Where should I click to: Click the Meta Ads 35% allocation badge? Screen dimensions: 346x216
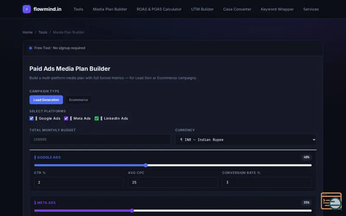(x=307, y=203)
